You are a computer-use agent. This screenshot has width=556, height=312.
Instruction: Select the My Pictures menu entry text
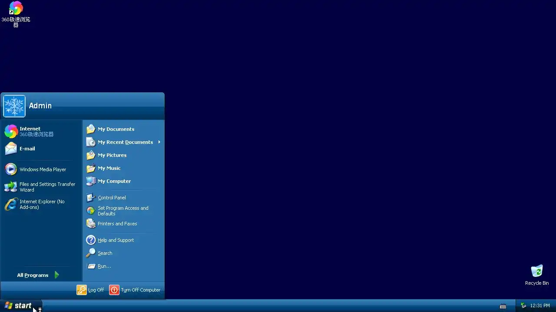click(112, 155)
